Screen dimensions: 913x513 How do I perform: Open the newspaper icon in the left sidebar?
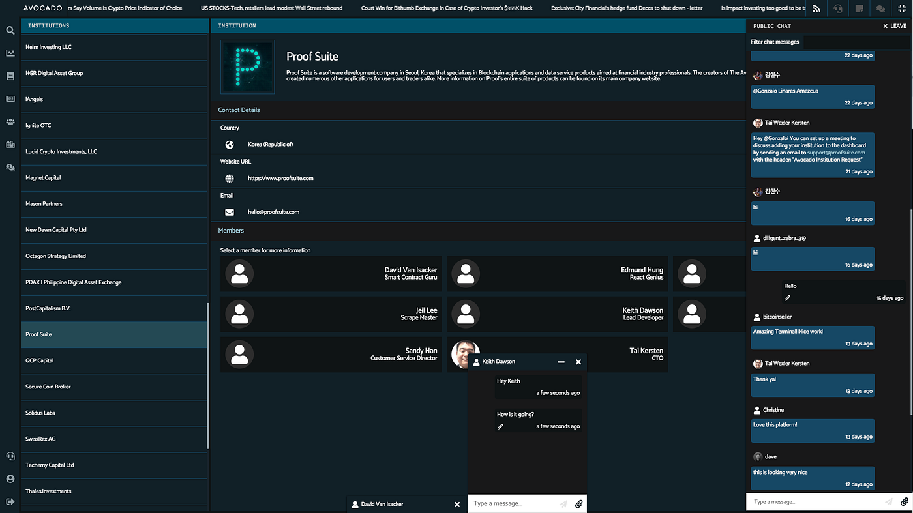pyautogui.click(x=10, y=99)
